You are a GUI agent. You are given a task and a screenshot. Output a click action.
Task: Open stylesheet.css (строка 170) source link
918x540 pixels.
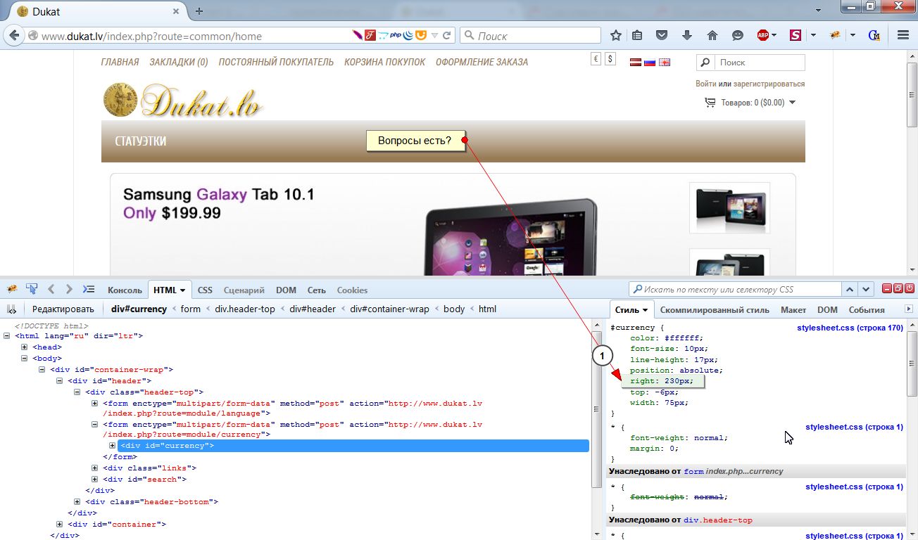pyautogui.click(x=850, y=328)
